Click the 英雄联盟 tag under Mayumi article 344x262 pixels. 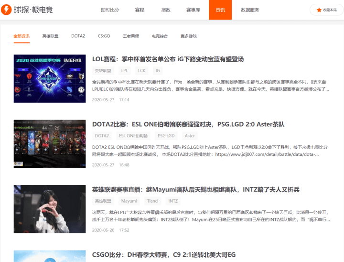point(103,201)
